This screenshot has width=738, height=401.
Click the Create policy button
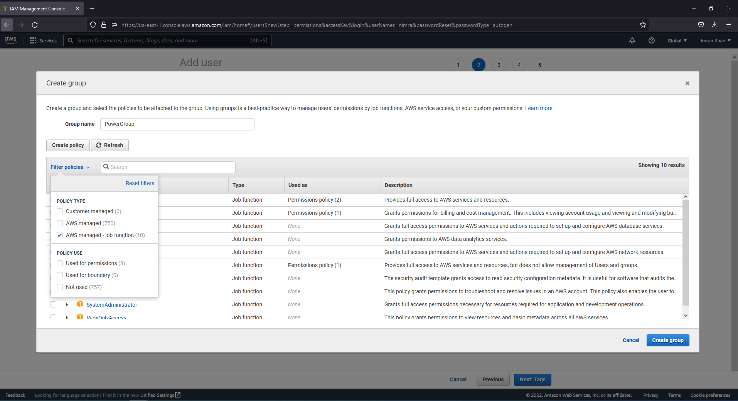coord(67,145)
